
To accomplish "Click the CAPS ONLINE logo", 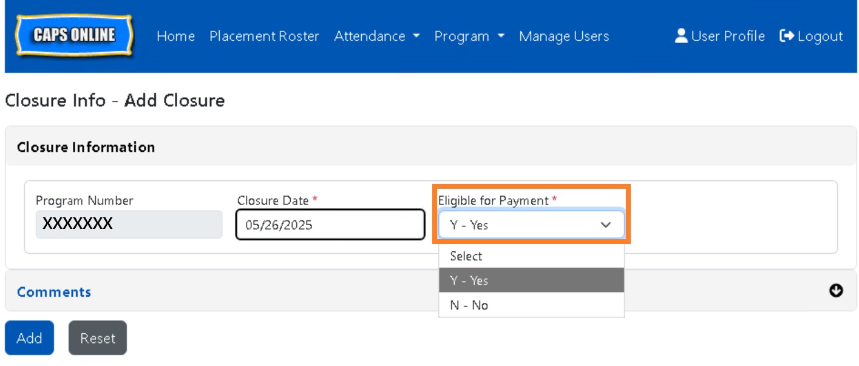I will (x=74, y=36).
